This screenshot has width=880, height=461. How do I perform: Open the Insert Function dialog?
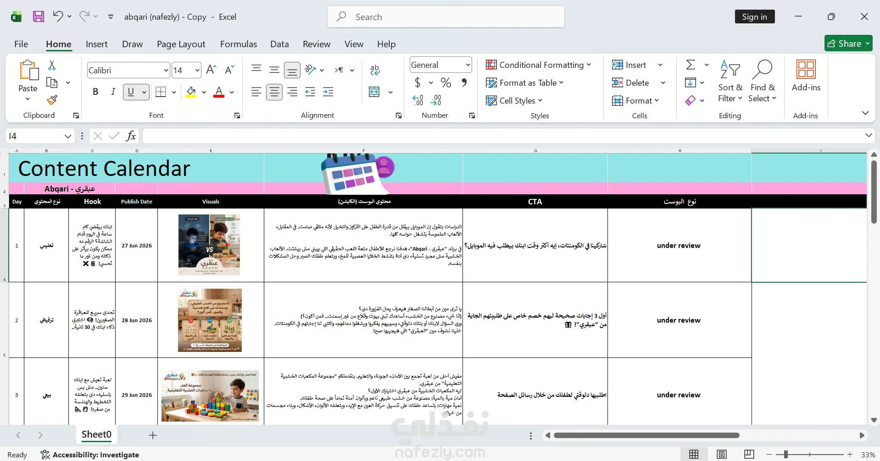click(x=131, y=136)
